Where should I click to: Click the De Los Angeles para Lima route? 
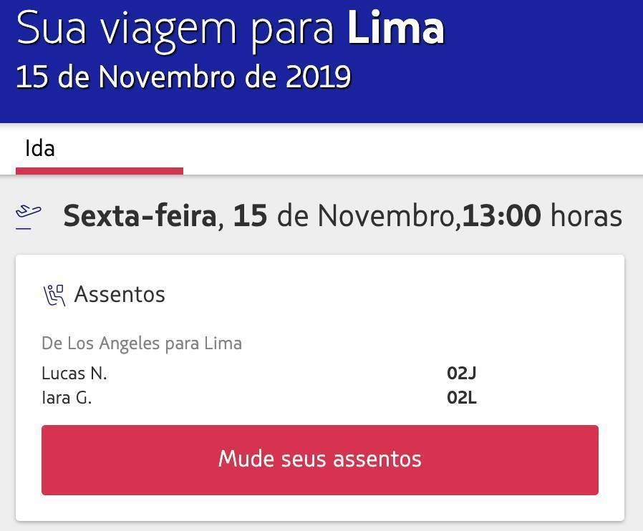(x=142, y=344)
